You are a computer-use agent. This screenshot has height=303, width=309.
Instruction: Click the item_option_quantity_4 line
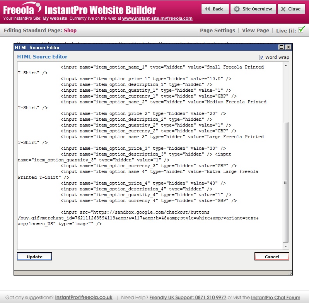tap(146, 195)
